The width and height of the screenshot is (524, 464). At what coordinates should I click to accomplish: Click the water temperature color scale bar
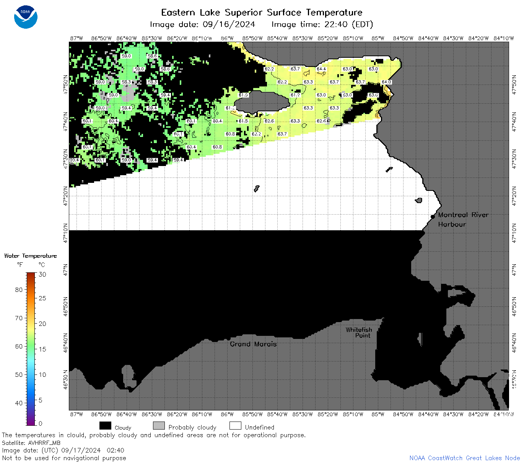click(31, 348)
